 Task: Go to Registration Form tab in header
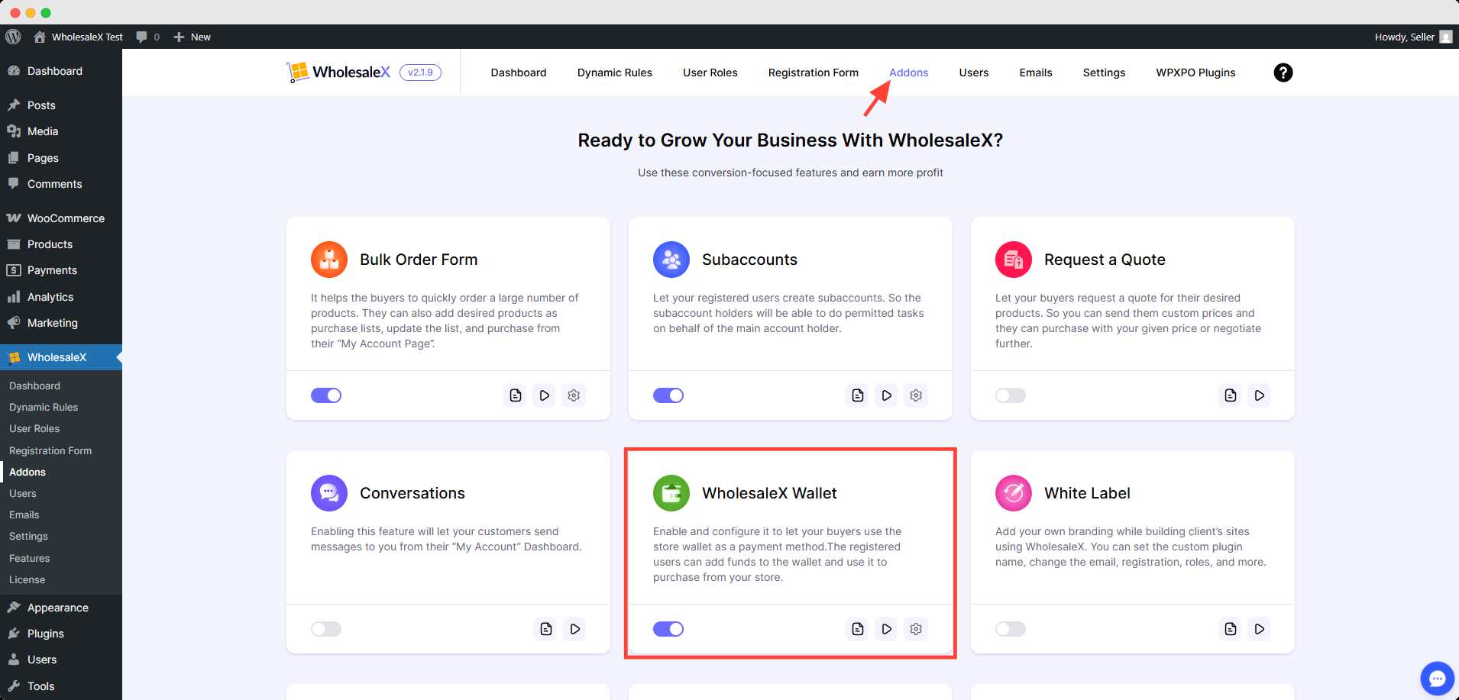[814, 73]
